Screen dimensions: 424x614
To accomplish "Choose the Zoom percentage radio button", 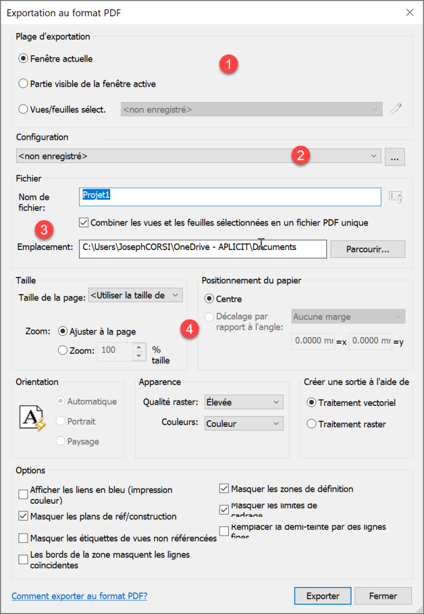I will point(63,351).
